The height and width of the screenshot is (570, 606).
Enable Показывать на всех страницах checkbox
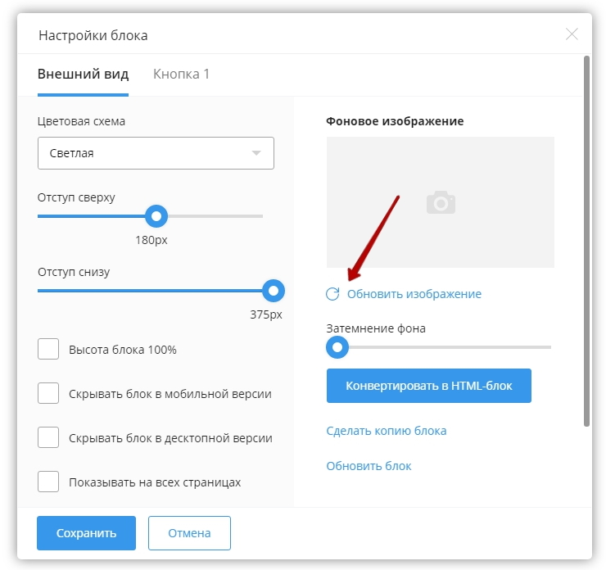pos(48,482)
